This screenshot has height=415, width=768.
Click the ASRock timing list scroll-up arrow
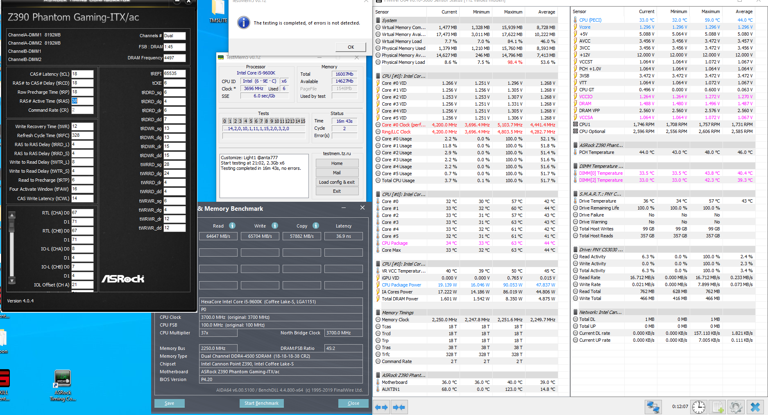12,215
